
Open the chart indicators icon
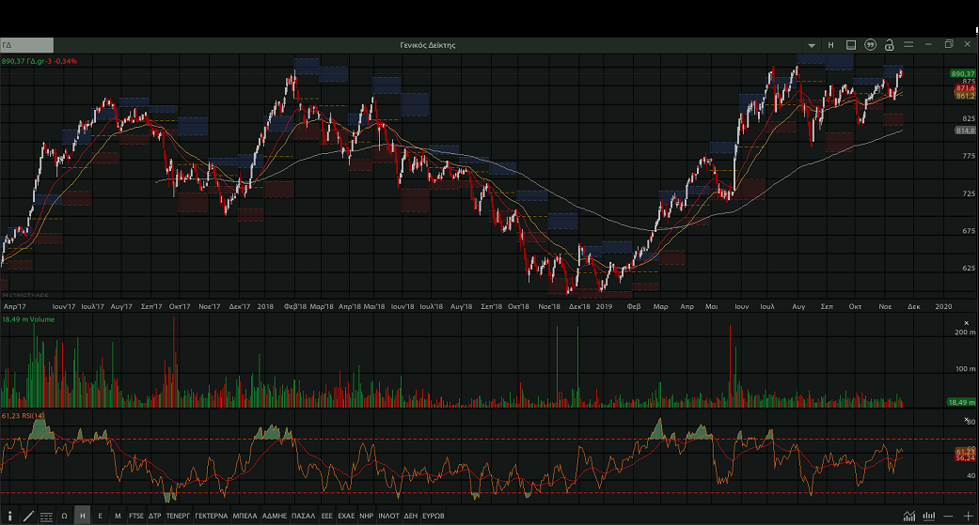[909, 516]
